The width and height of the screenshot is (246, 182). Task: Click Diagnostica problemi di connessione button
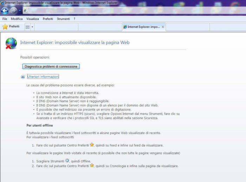(51, 66)
